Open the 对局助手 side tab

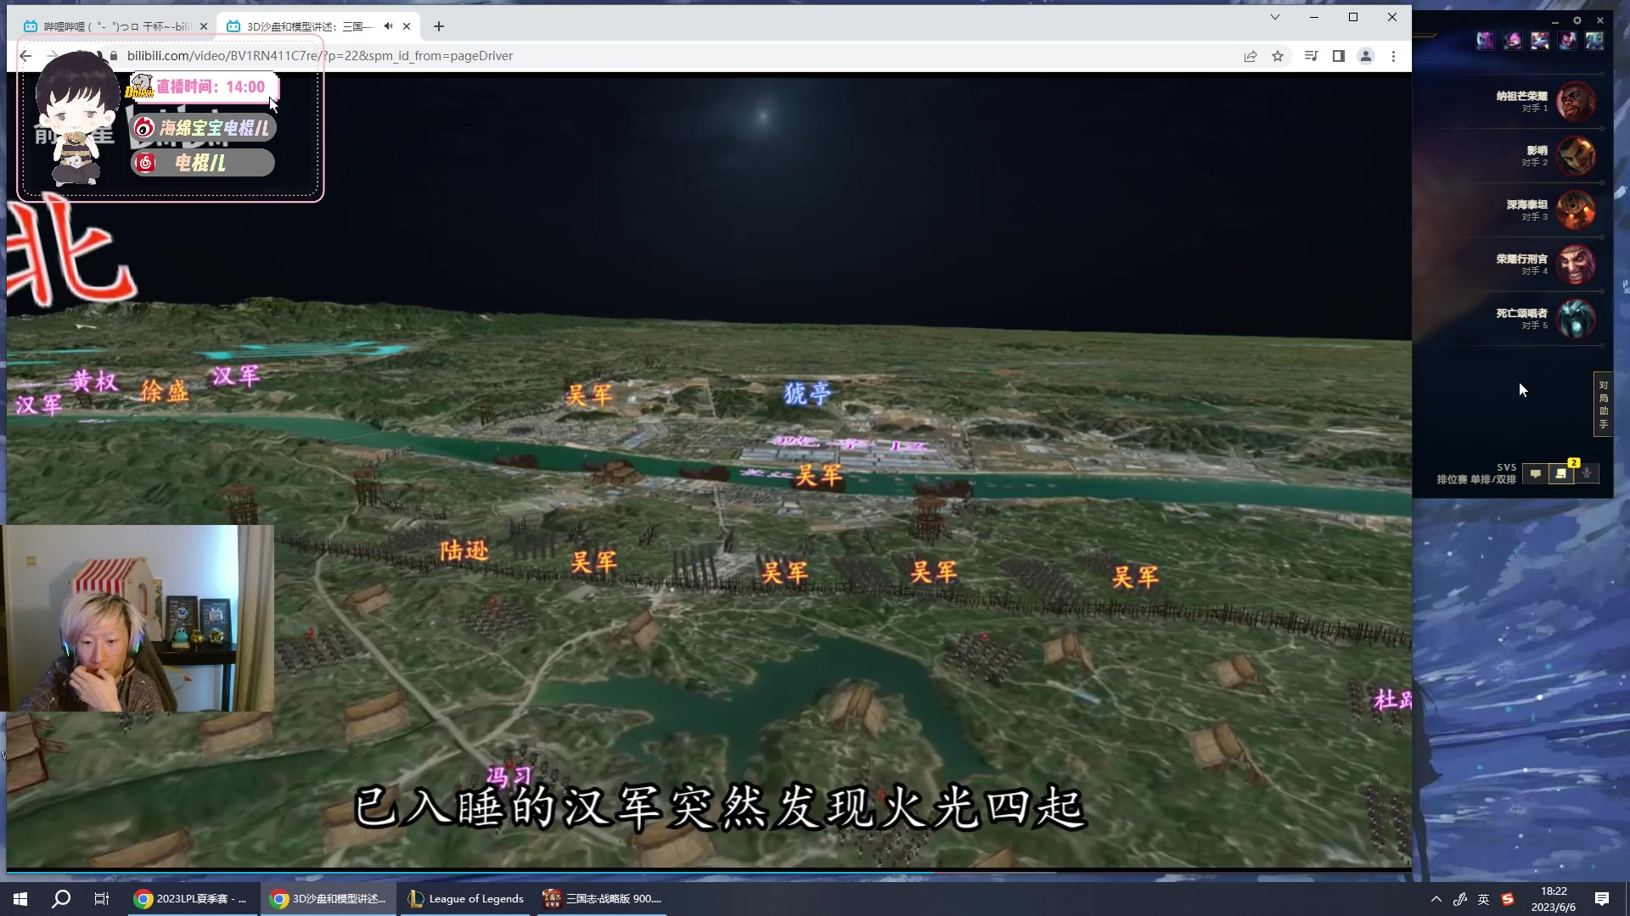tap(1603, 405)
